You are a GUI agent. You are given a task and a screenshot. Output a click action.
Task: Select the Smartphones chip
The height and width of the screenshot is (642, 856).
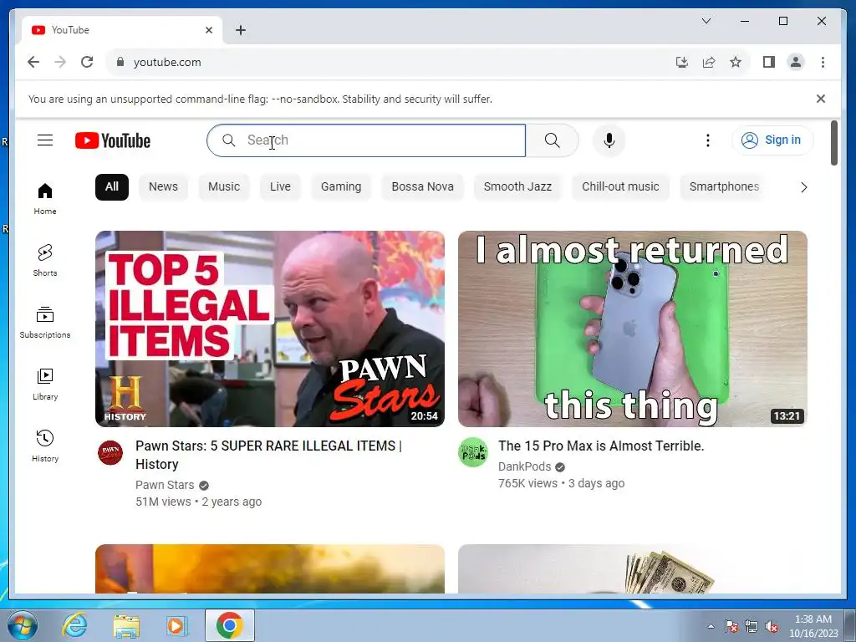pyautogui.click(x=725, y=186)
